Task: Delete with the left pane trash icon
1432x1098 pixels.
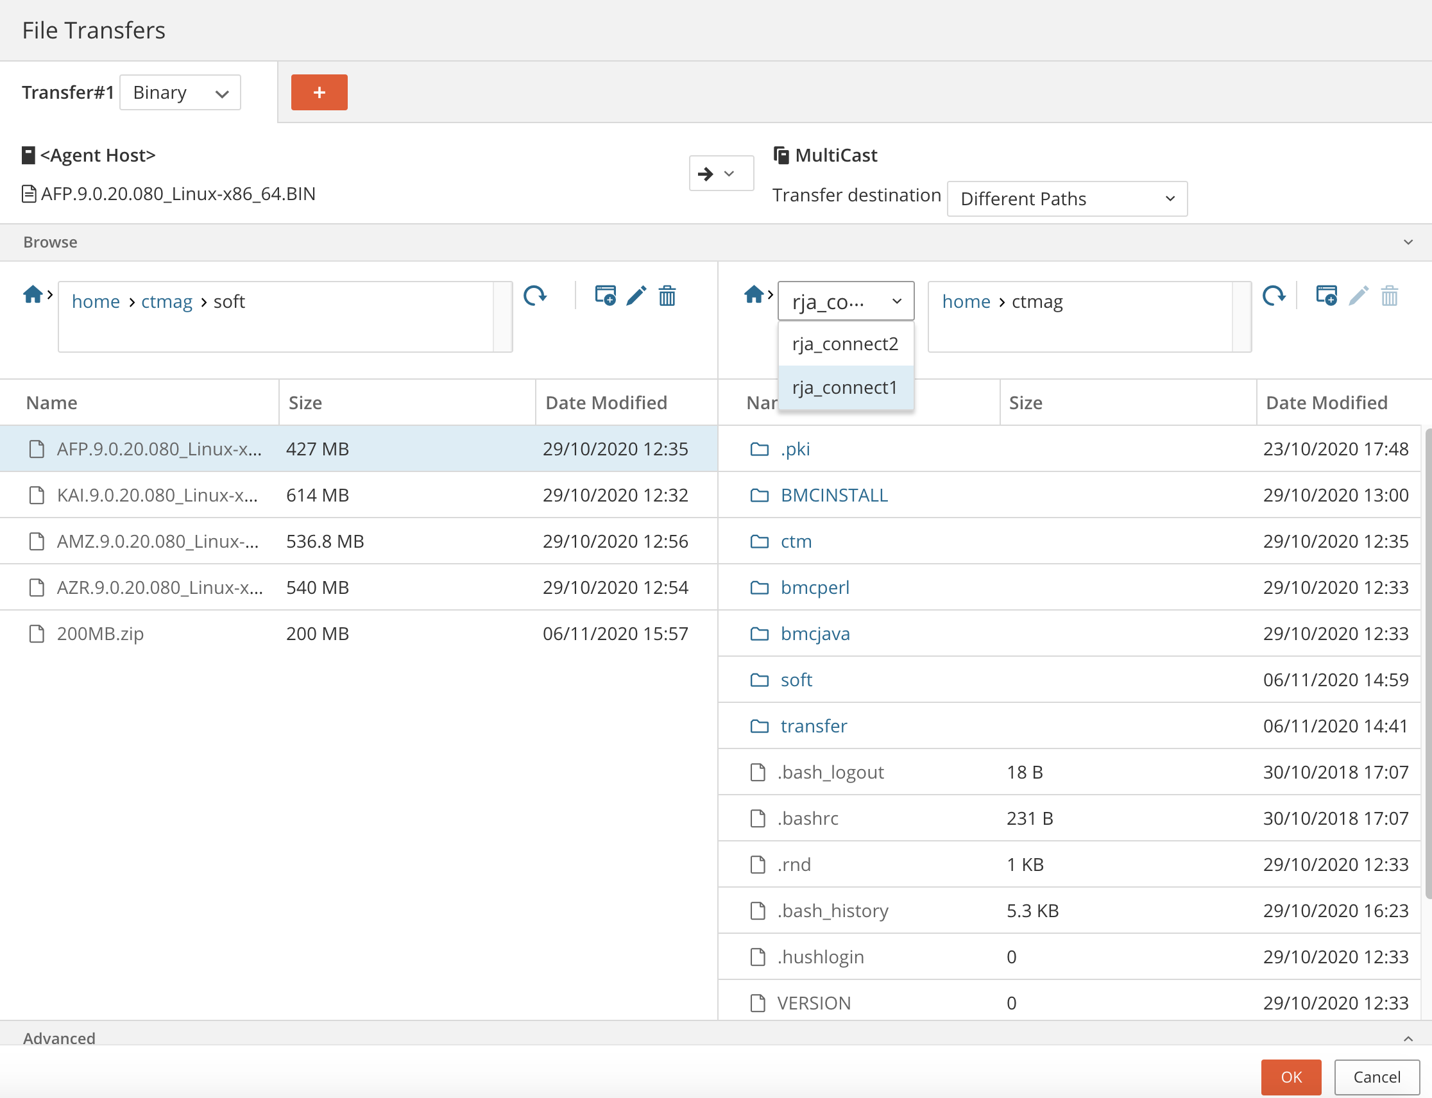Action: point(667,296)
